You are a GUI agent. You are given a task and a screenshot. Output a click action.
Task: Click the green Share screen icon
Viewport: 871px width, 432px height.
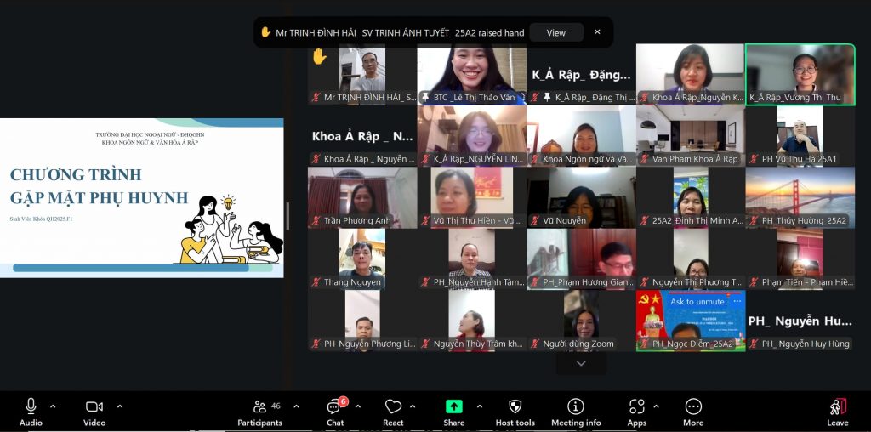454,407
